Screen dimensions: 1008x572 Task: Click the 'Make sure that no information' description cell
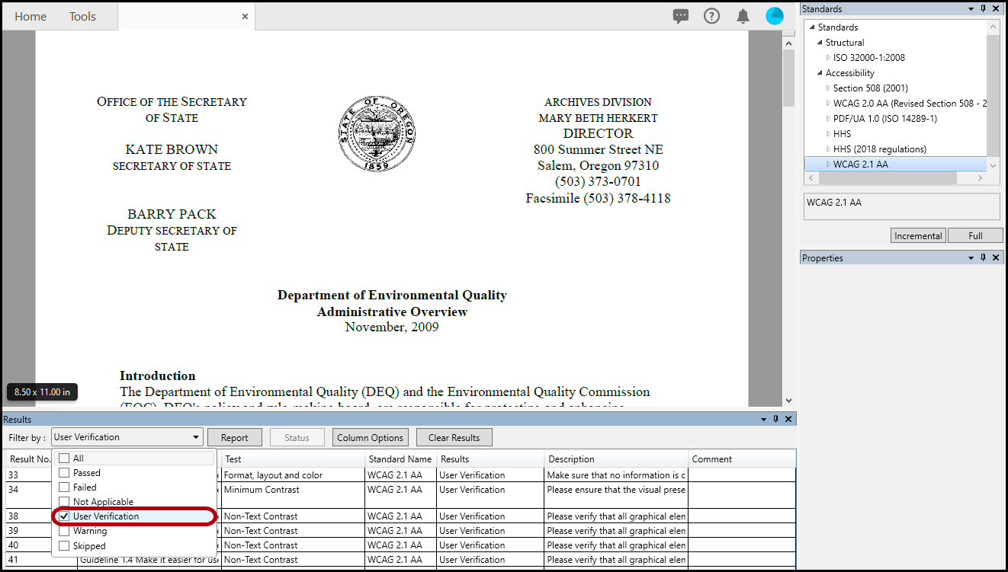point(616,475)
